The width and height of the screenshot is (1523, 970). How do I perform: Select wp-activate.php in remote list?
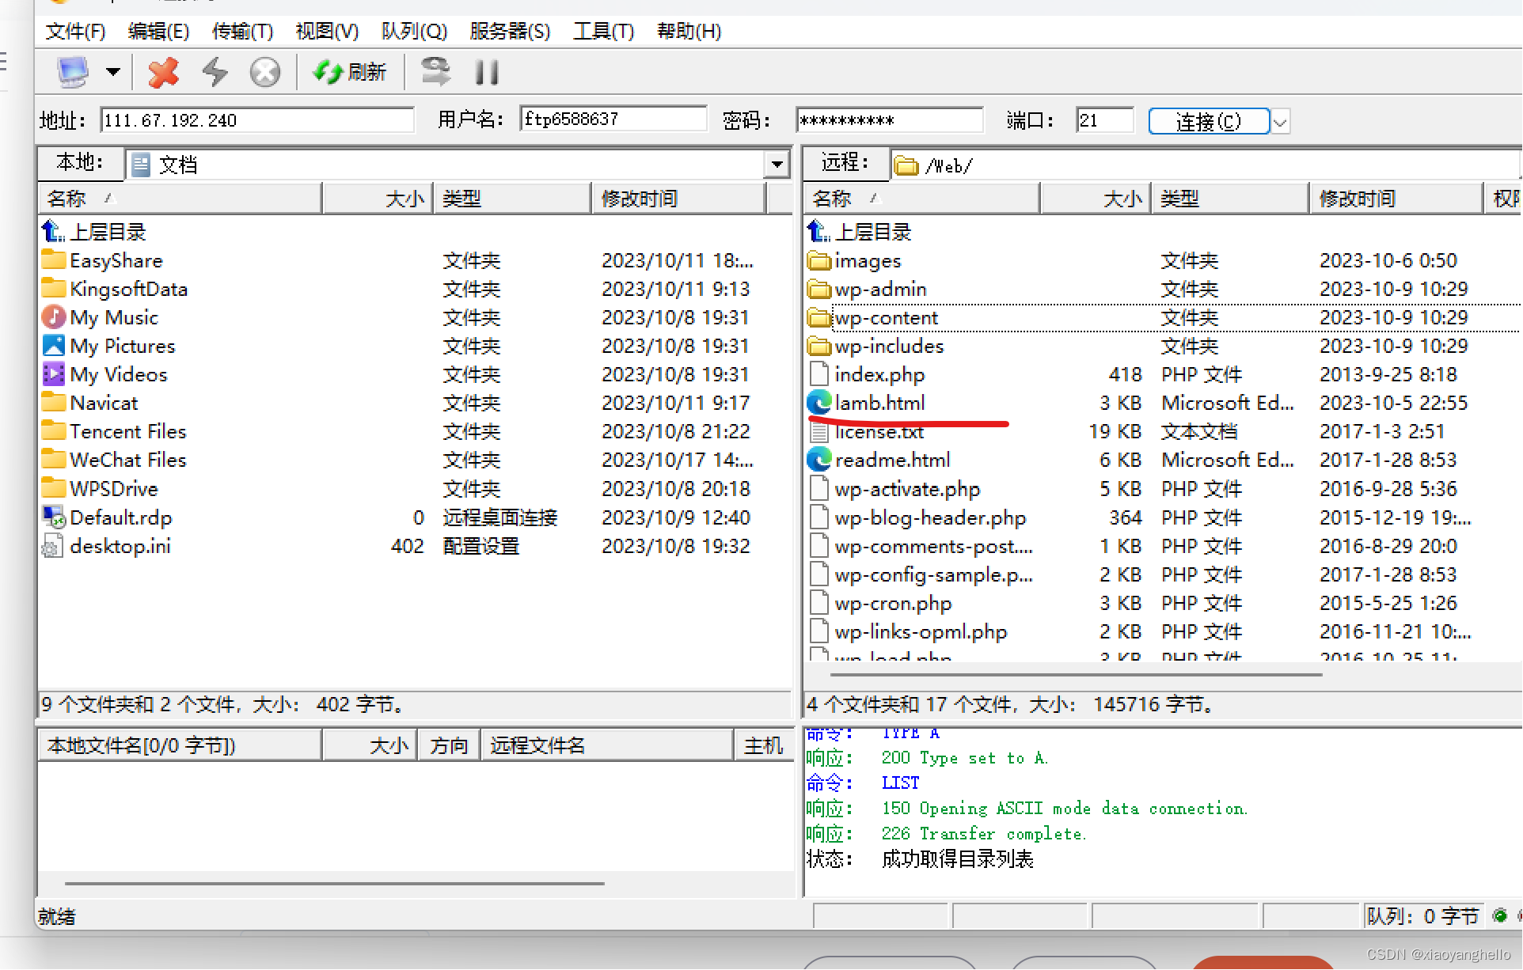[906, 489]
